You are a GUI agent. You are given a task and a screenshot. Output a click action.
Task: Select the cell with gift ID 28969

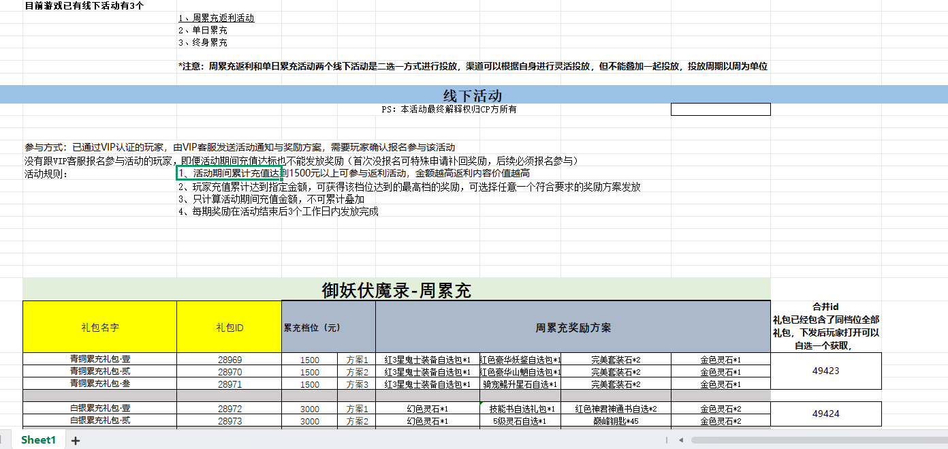[229, 360]
